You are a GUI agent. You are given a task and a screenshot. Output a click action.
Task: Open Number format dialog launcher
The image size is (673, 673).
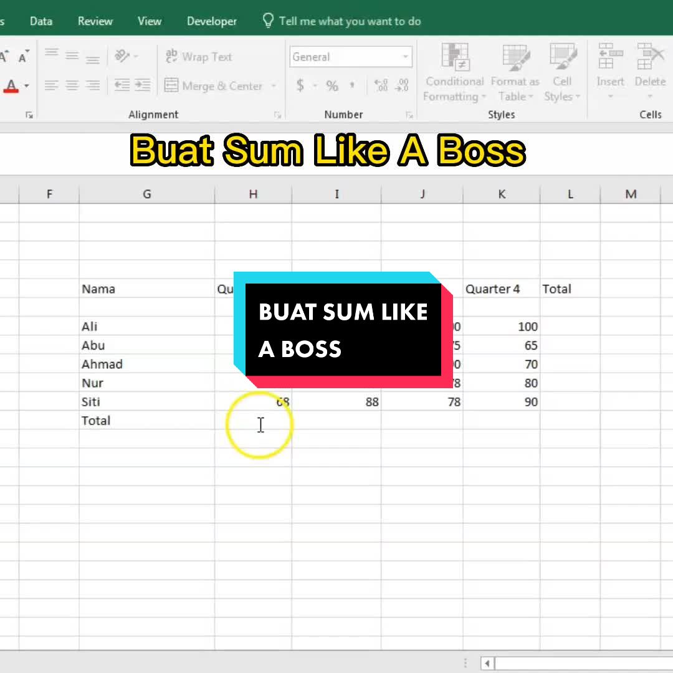click(x=409, y=115)
